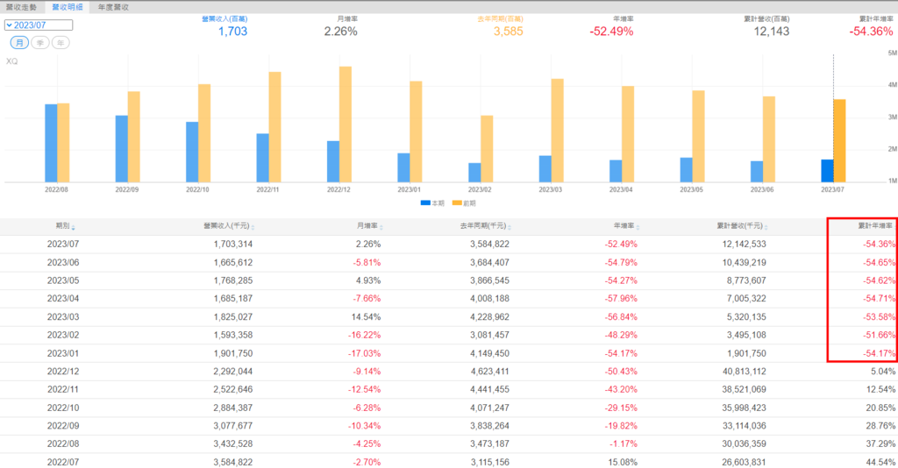Click the summary 去年同期 value 3,585
This screenshot has height=468, width=898.
(x=509, y=32)
